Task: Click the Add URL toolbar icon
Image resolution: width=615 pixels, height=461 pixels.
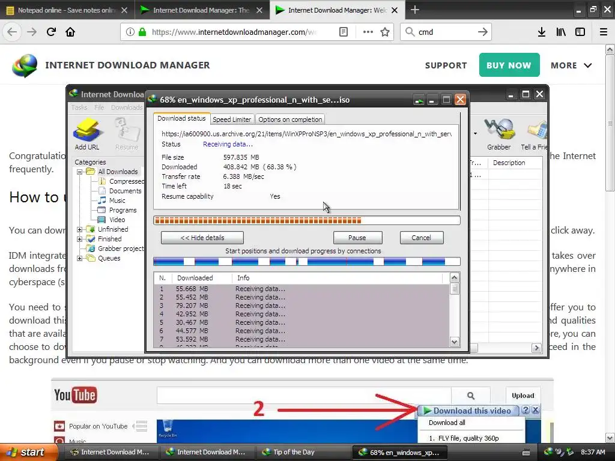Action: (87, 134)
